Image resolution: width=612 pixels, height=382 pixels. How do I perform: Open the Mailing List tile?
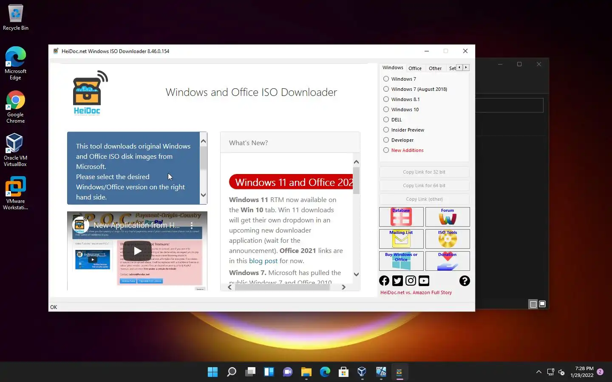pyautogui.click(x=401, y=239)
